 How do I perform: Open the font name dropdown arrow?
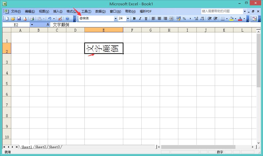(x=115, y=19)
